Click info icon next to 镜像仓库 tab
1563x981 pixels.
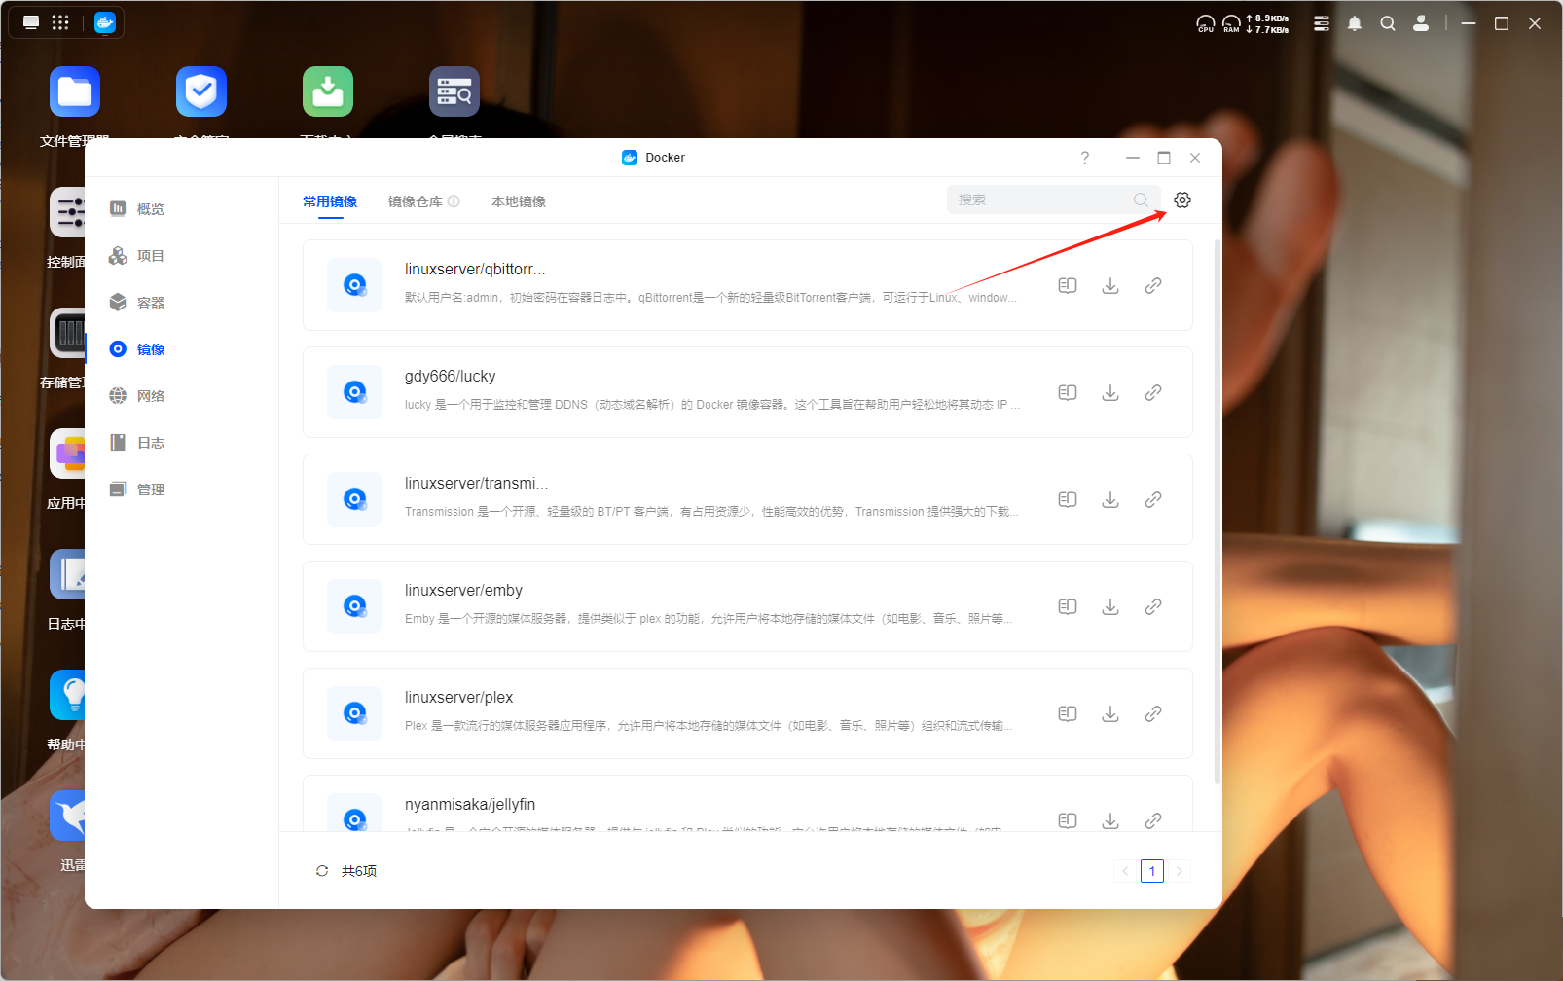(x=454, y=201)
